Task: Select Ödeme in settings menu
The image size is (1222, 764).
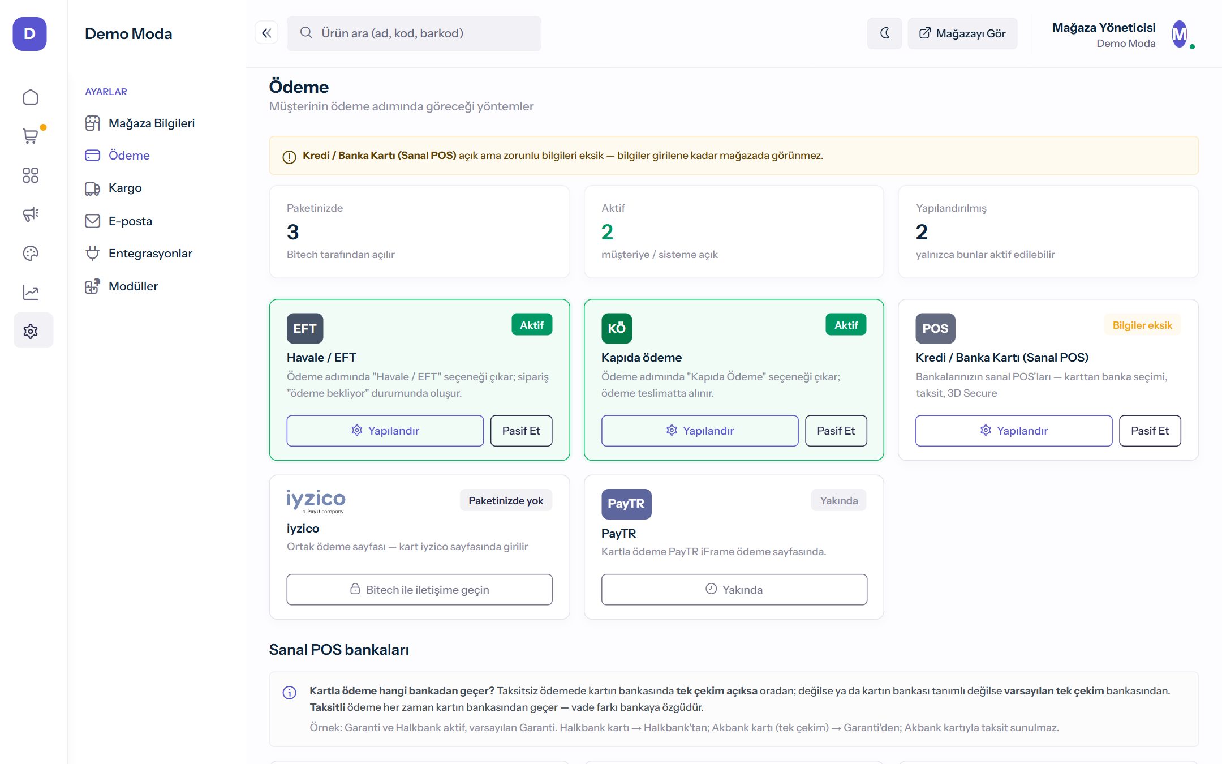Action: click(117, 155)
